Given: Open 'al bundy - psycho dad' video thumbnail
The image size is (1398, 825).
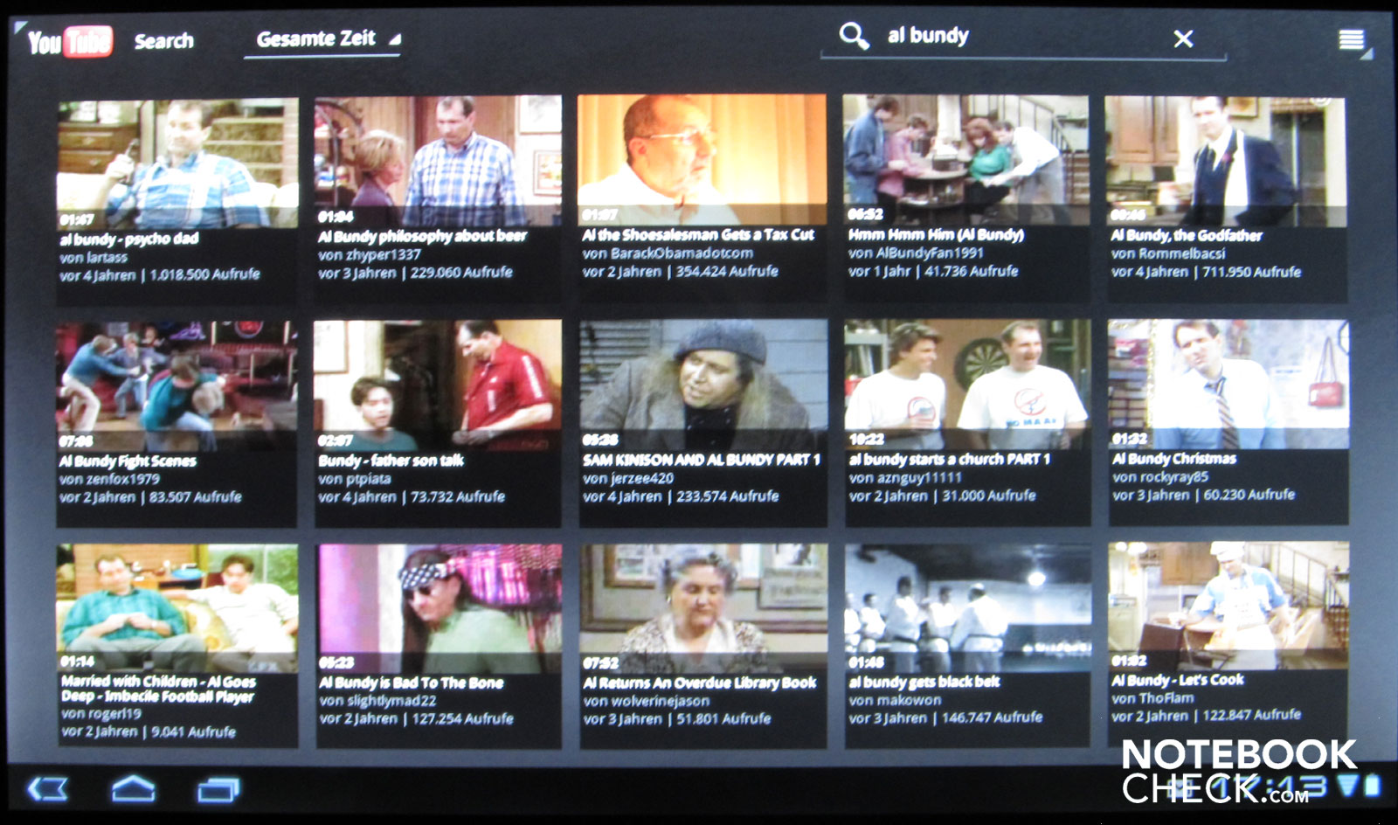Looking at the screenshot, I should point(177,163).
